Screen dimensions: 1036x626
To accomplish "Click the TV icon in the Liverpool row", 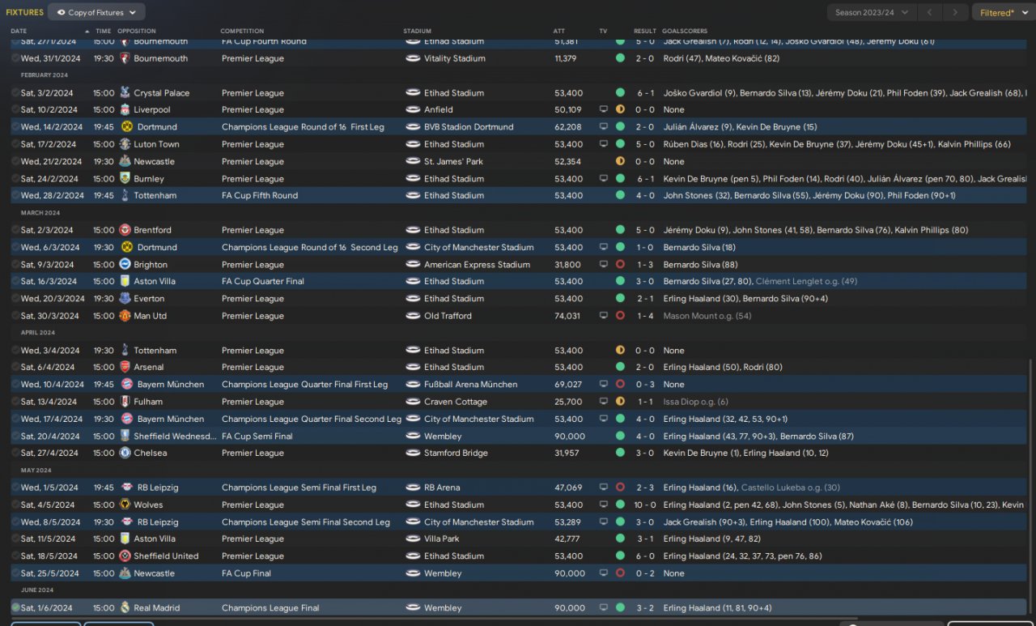I will tap(603, 110).
